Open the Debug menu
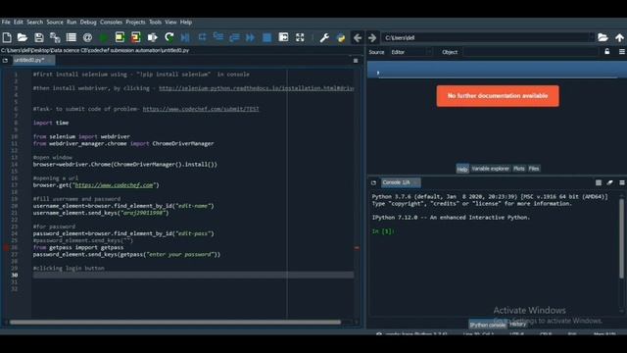627x353 pixels. point(88,22)
